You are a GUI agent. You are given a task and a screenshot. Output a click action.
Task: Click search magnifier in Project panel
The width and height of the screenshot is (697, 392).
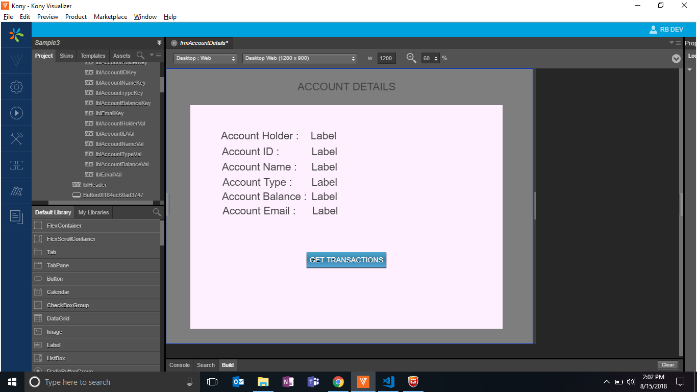pyautogui.click(x=140, y=55)
